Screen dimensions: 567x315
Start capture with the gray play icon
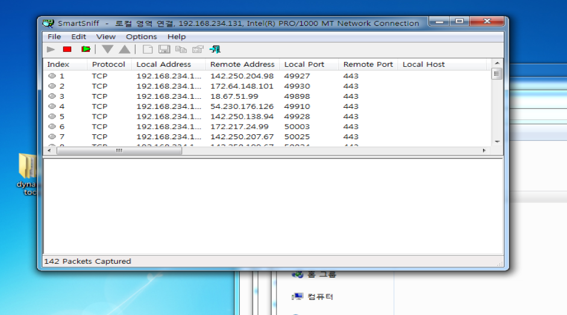[51, 49]
